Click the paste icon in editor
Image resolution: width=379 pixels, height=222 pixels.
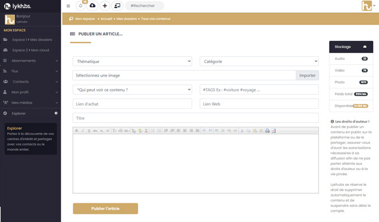click(255, 131)
